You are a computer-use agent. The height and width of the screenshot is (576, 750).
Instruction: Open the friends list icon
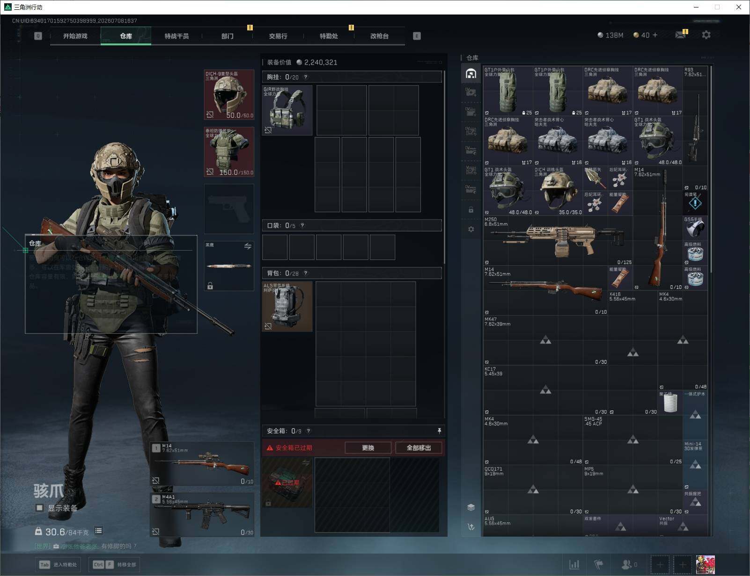point(626,565)
